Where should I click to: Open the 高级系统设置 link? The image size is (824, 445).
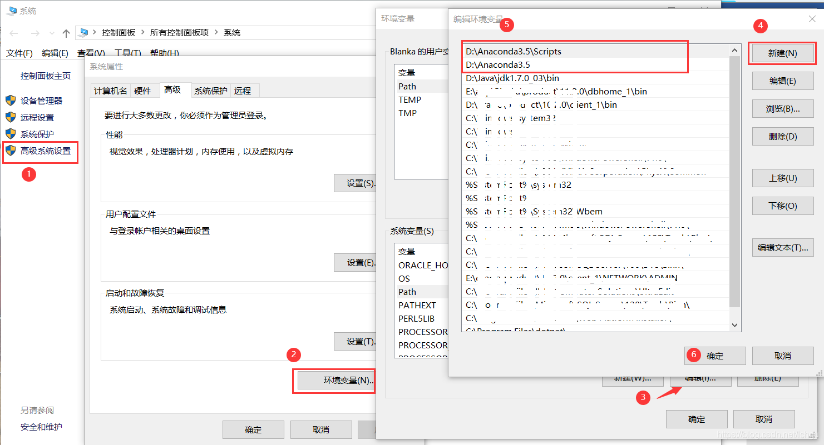click(x=46, y=151)
